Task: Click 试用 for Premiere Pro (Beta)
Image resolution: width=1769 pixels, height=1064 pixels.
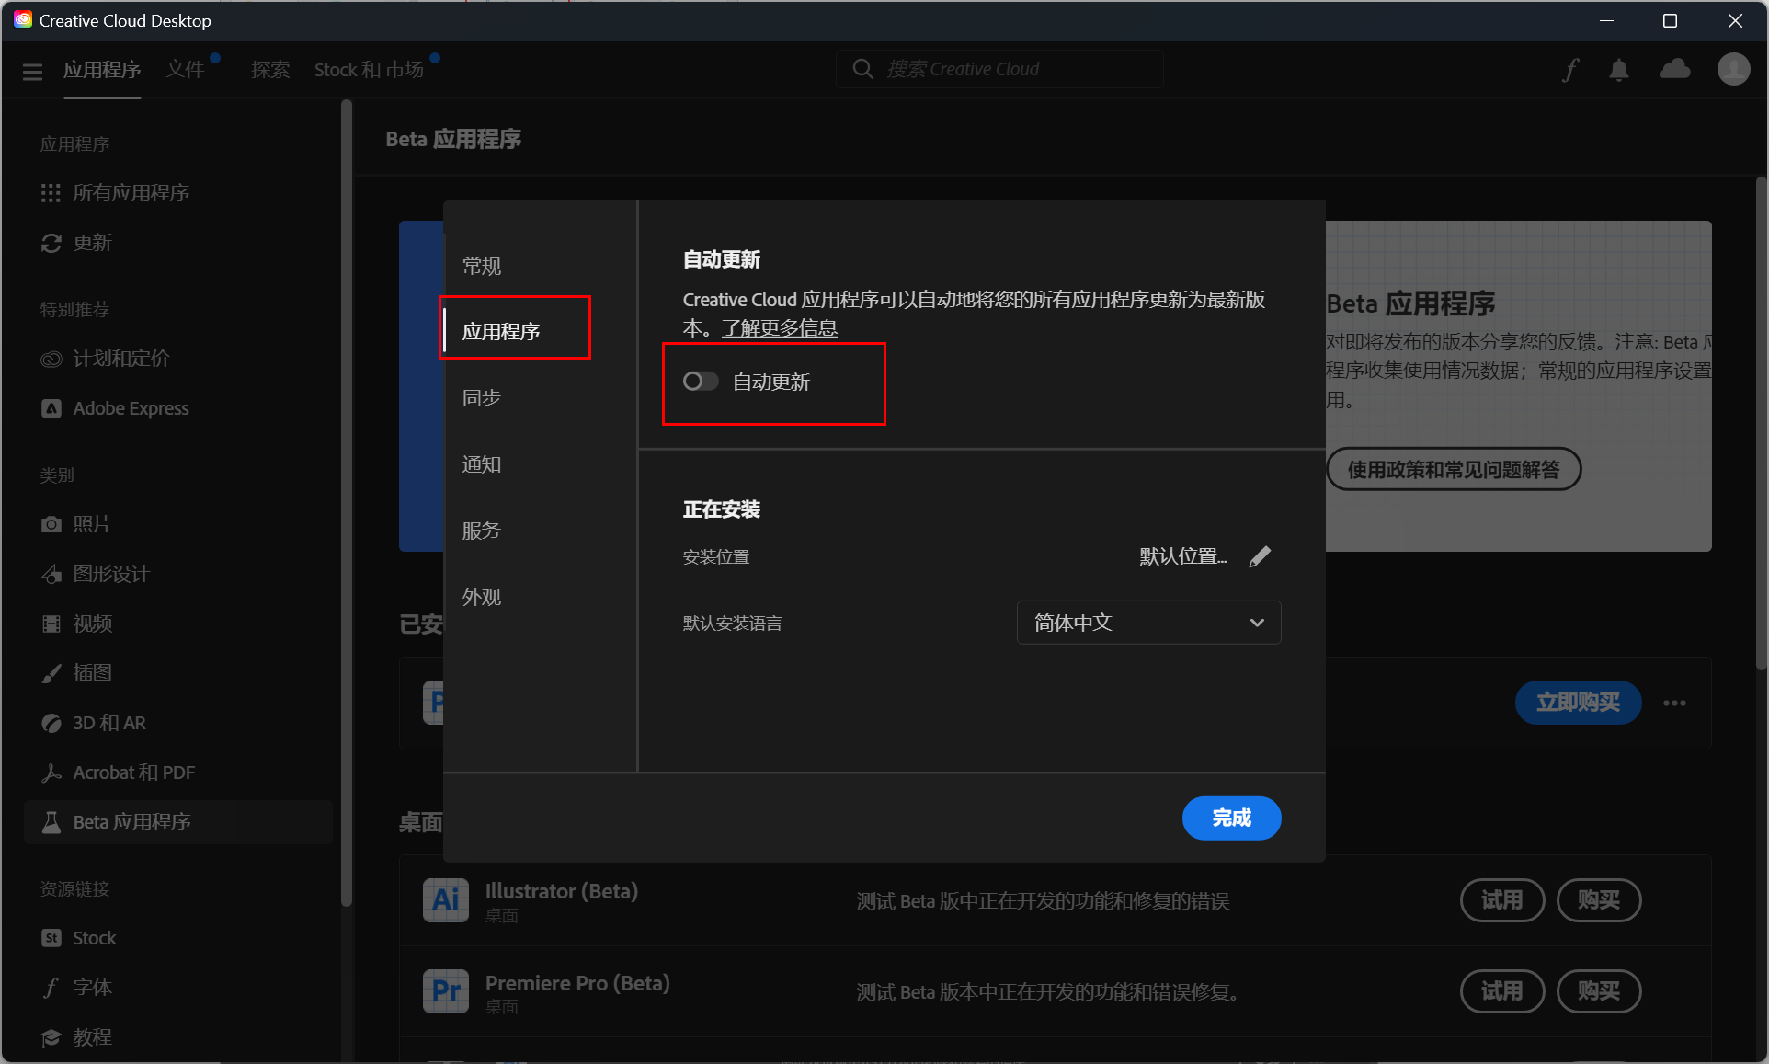Action: (1502, 991)
